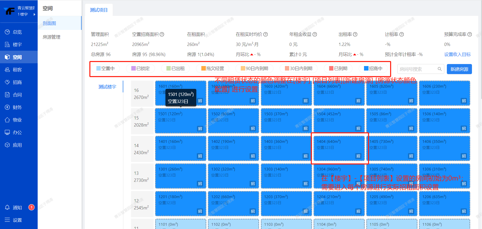
Task: Click the 总览 overview icon in sidebar
Action: coord(7,32)
